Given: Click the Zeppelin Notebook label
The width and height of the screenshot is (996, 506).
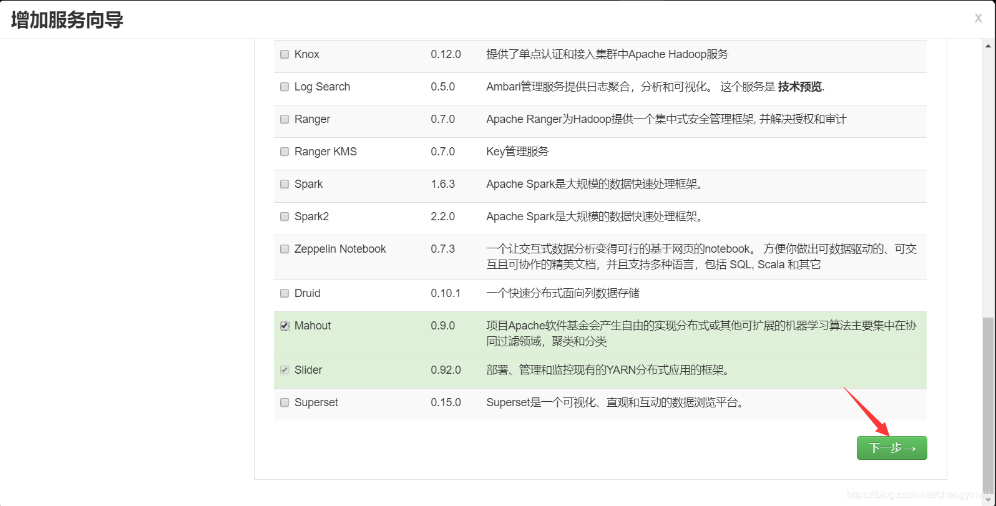Looking at the screenshot, I should point(340,249).
